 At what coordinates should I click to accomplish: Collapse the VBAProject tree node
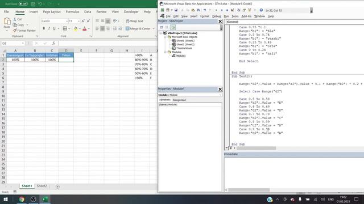(160, 33)
